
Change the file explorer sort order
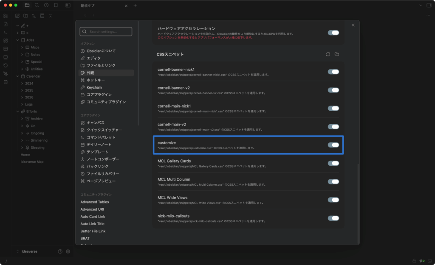(34, 16)
